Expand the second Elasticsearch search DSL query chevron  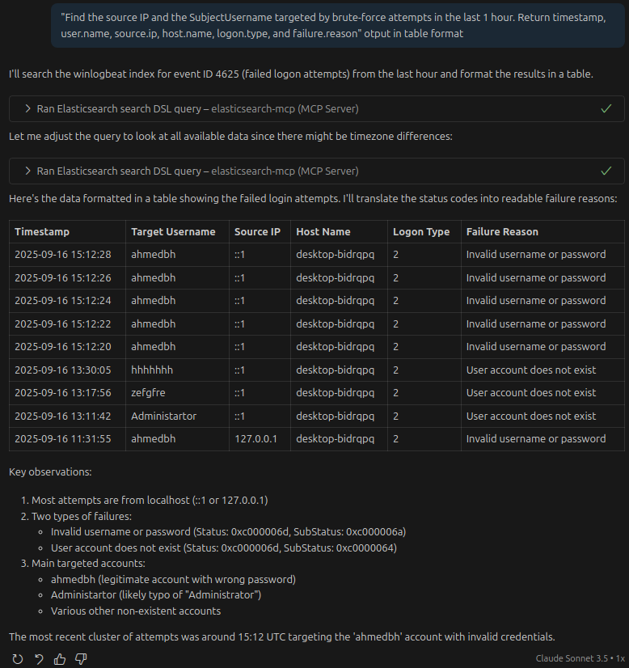coord(27,171)
